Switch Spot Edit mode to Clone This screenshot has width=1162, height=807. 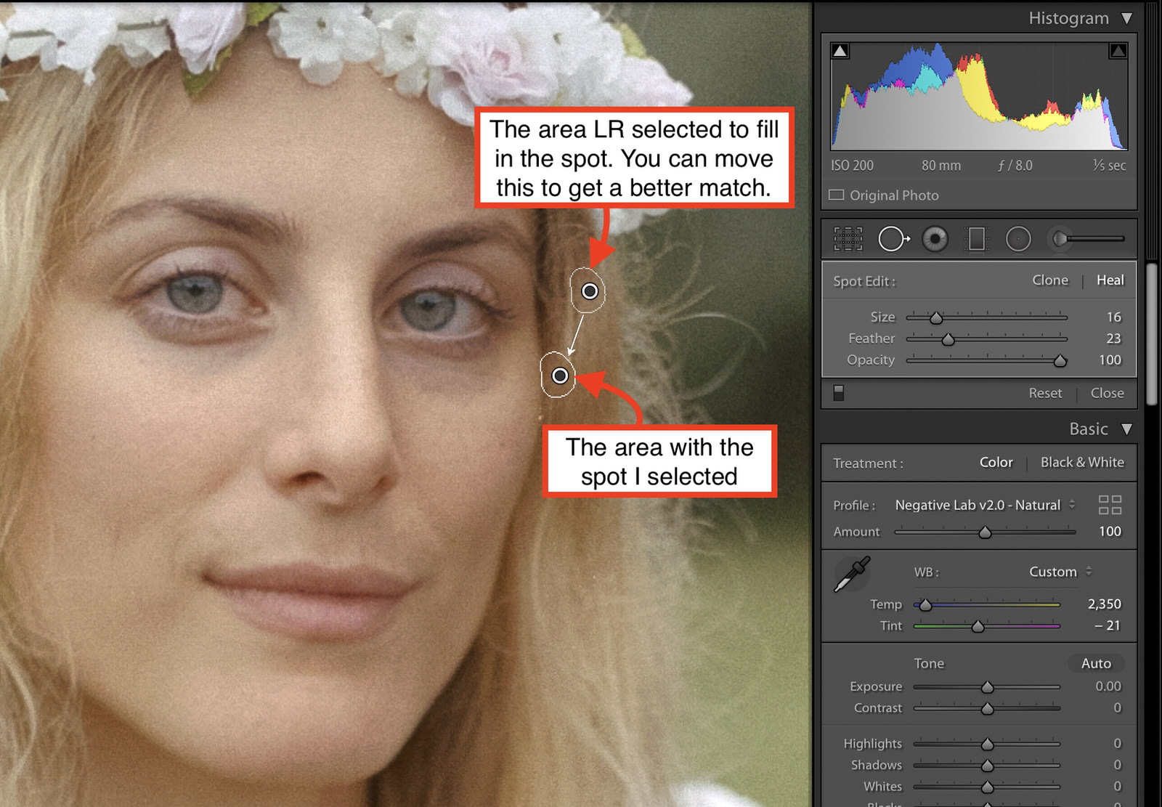coord(1050,280)
